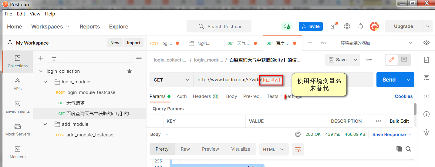Image resolution: width=435 pixels, height=167 pixels.
Task: Click the Search Postman box
Action: click(219, 26)
